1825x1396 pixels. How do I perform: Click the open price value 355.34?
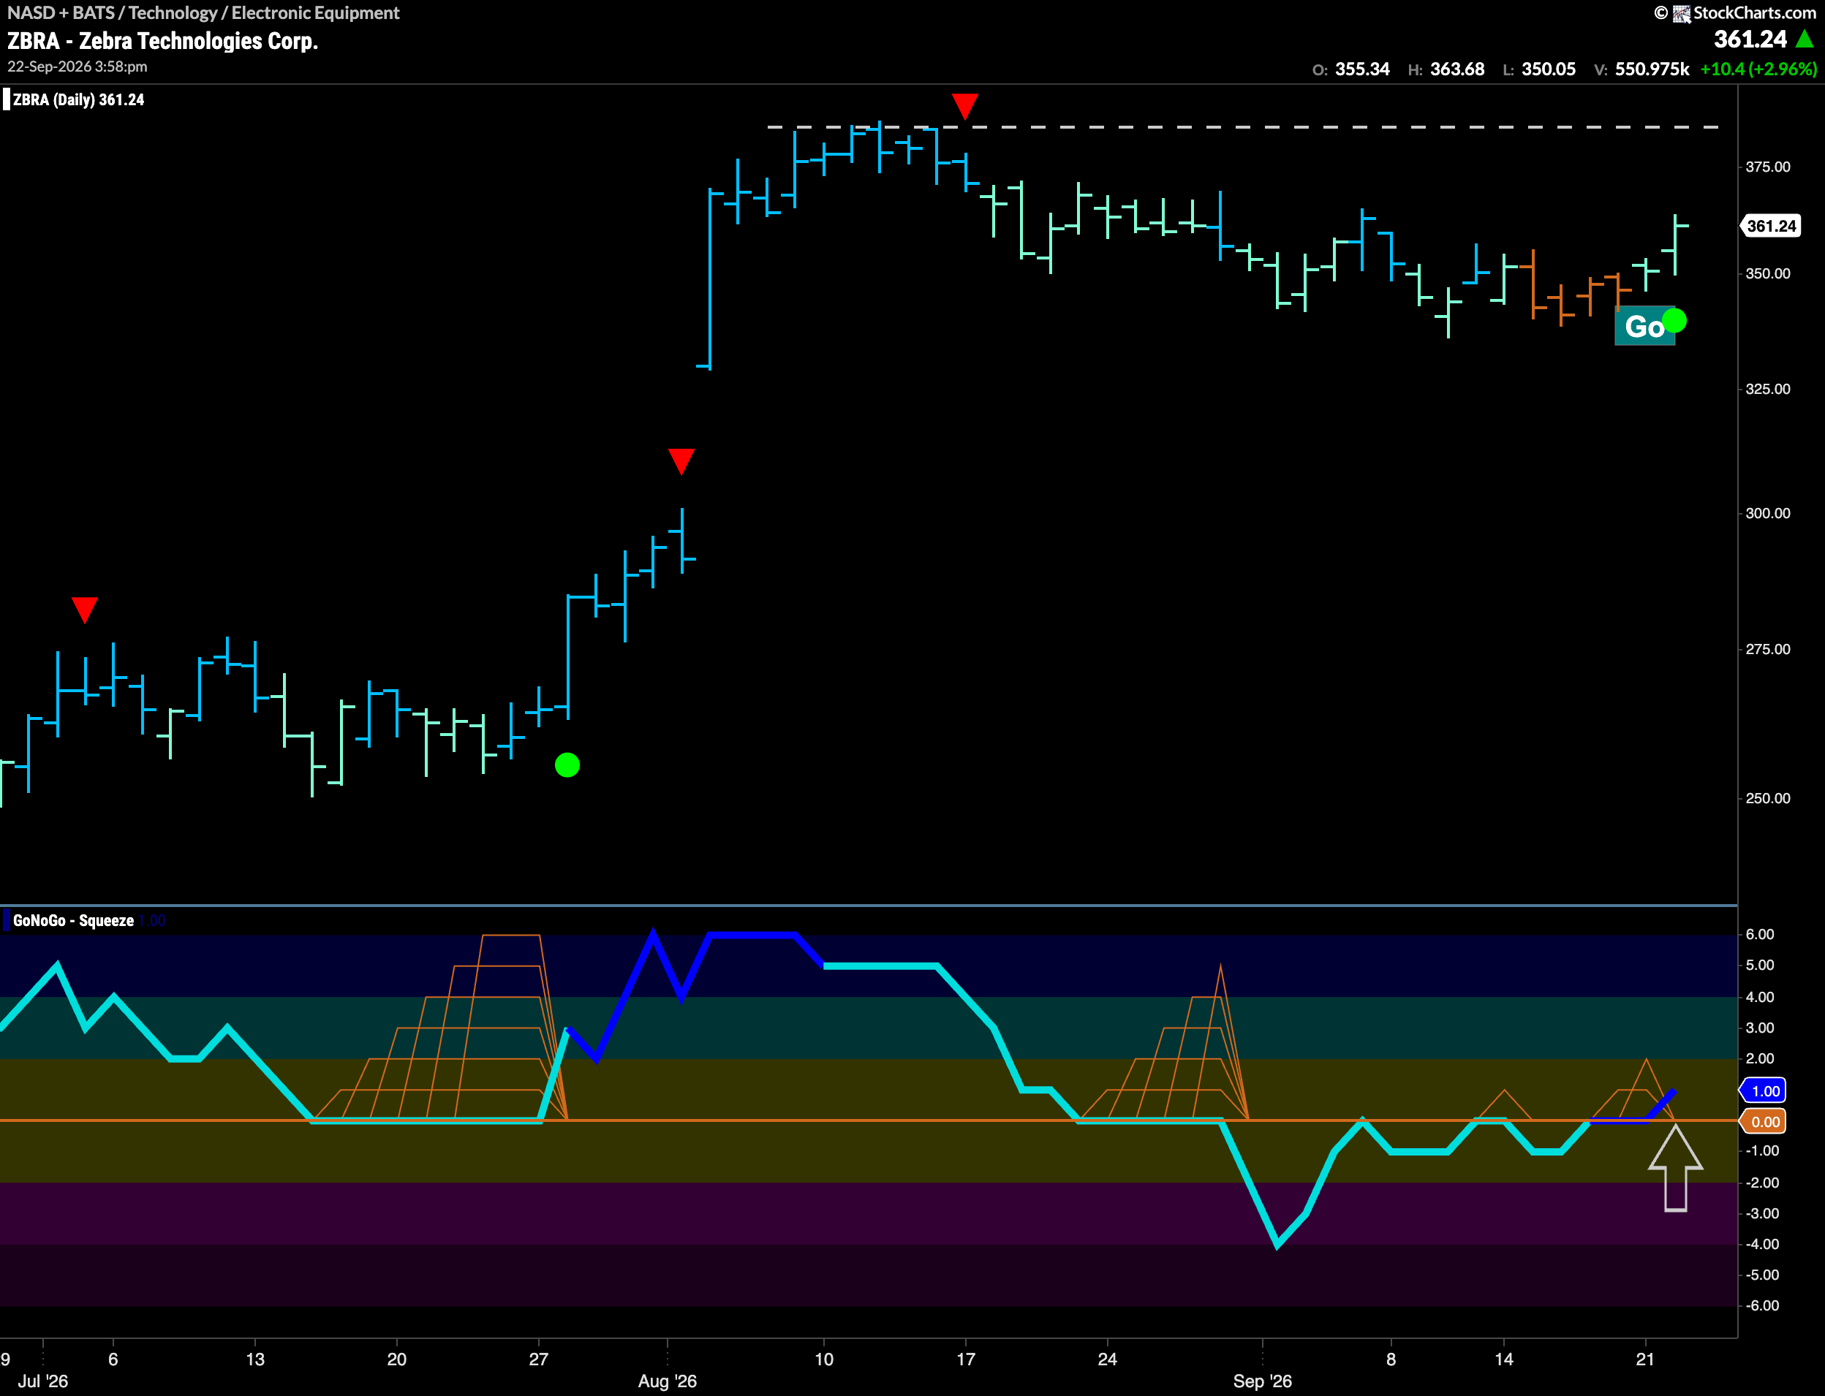tap(1362, 69)
